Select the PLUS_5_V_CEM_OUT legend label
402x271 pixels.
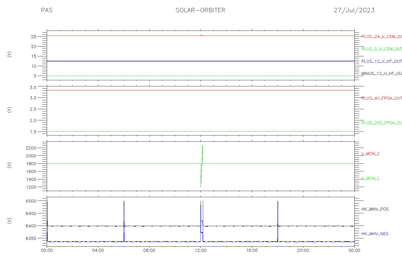click(382, 49)
